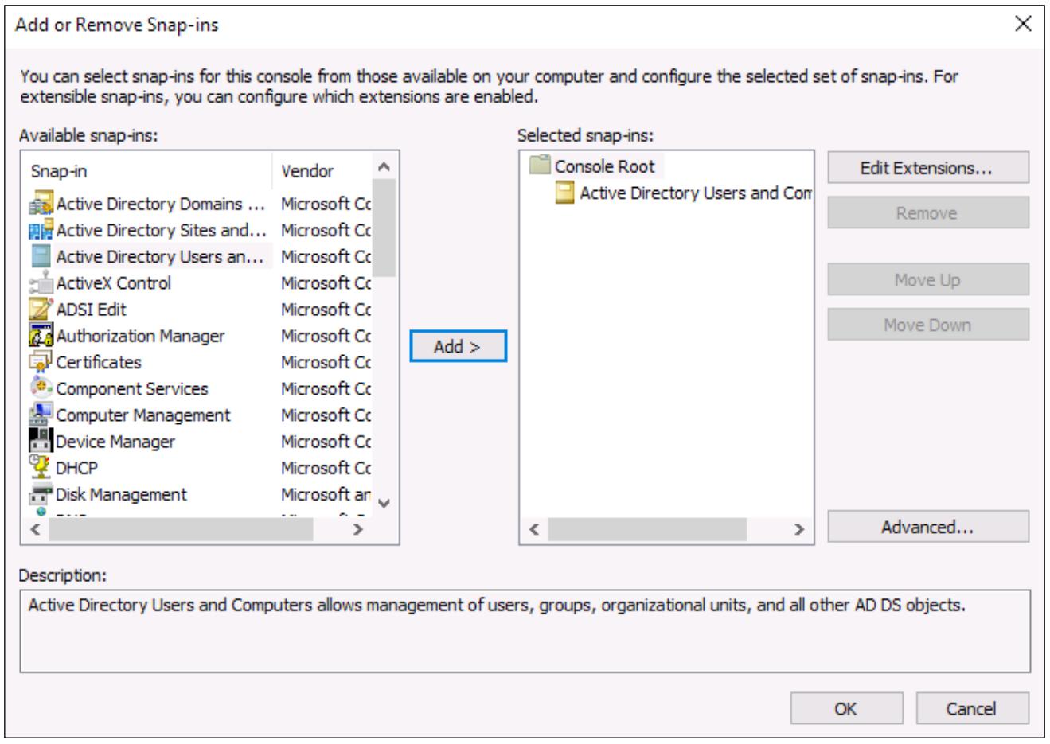Select Certificates snap-in name
1050x744 pixels.
(x=99, y=362)
